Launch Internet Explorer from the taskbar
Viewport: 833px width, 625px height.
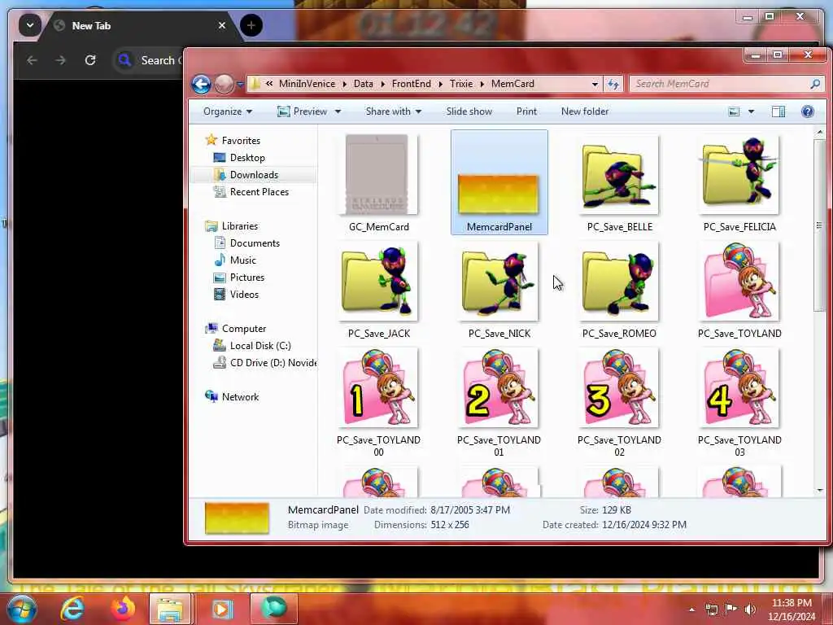(x=72, y=609)
